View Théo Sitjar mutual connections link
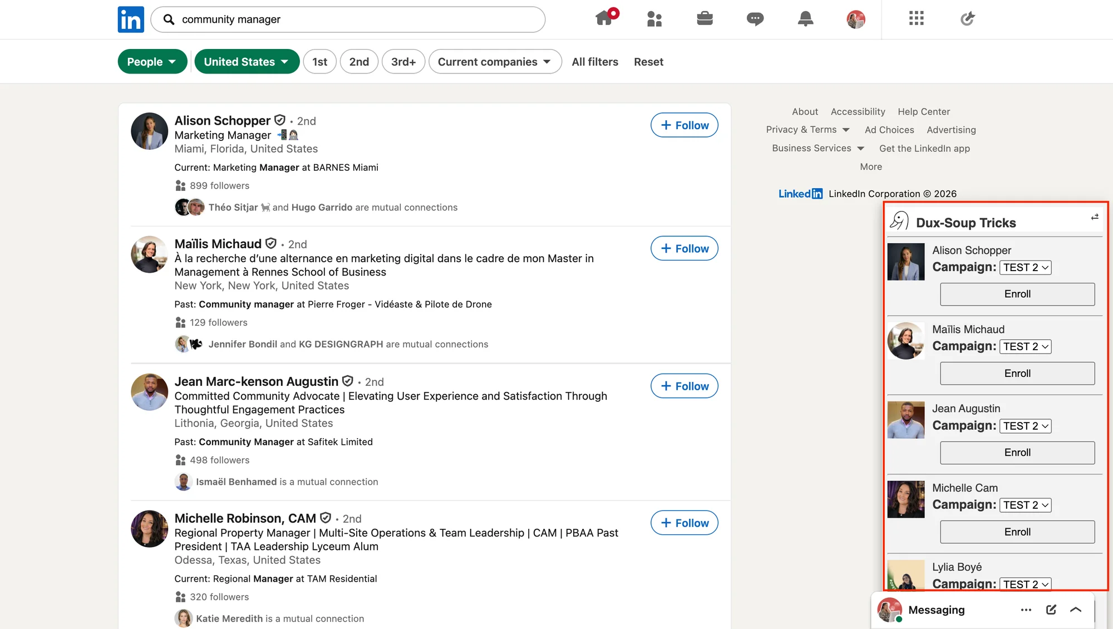1113x629 pixels. pyautogui.click(x=333, y=207)
